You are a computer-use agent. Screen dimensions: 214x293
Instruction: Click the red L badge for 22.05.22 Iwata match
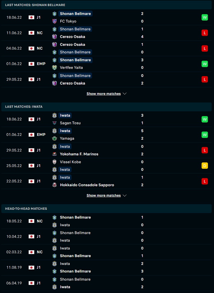point(205,181)
